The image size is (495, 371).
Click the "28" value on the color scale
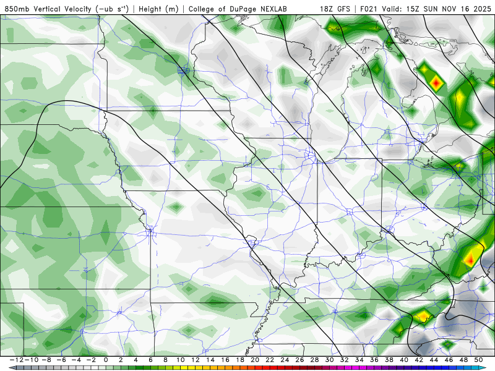pyautogui.click(x=314, y=360)
